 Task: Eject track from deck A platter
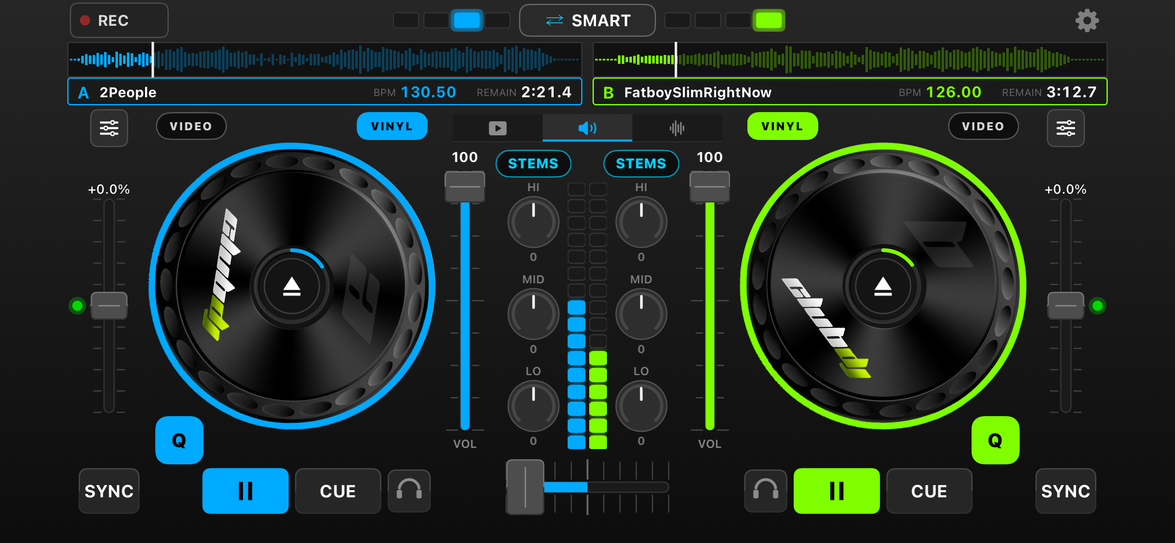click(291, 287)
